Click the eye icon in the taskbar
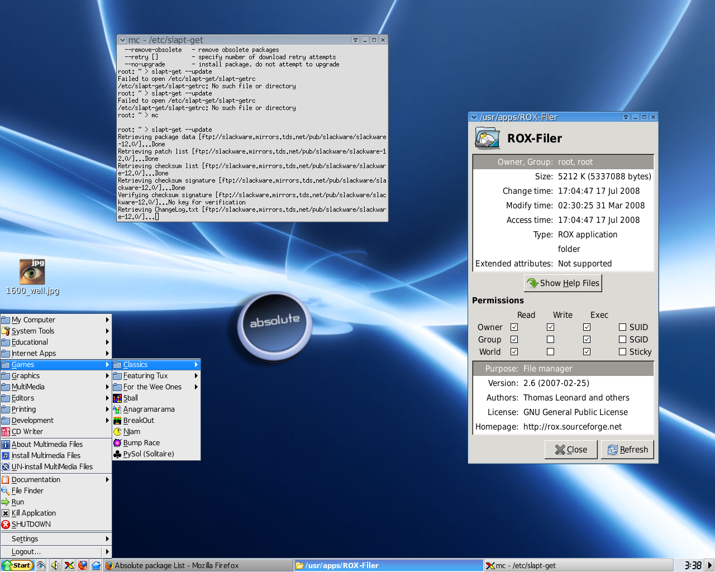Screen dimensions: 715x572 (x=41, y=565)
